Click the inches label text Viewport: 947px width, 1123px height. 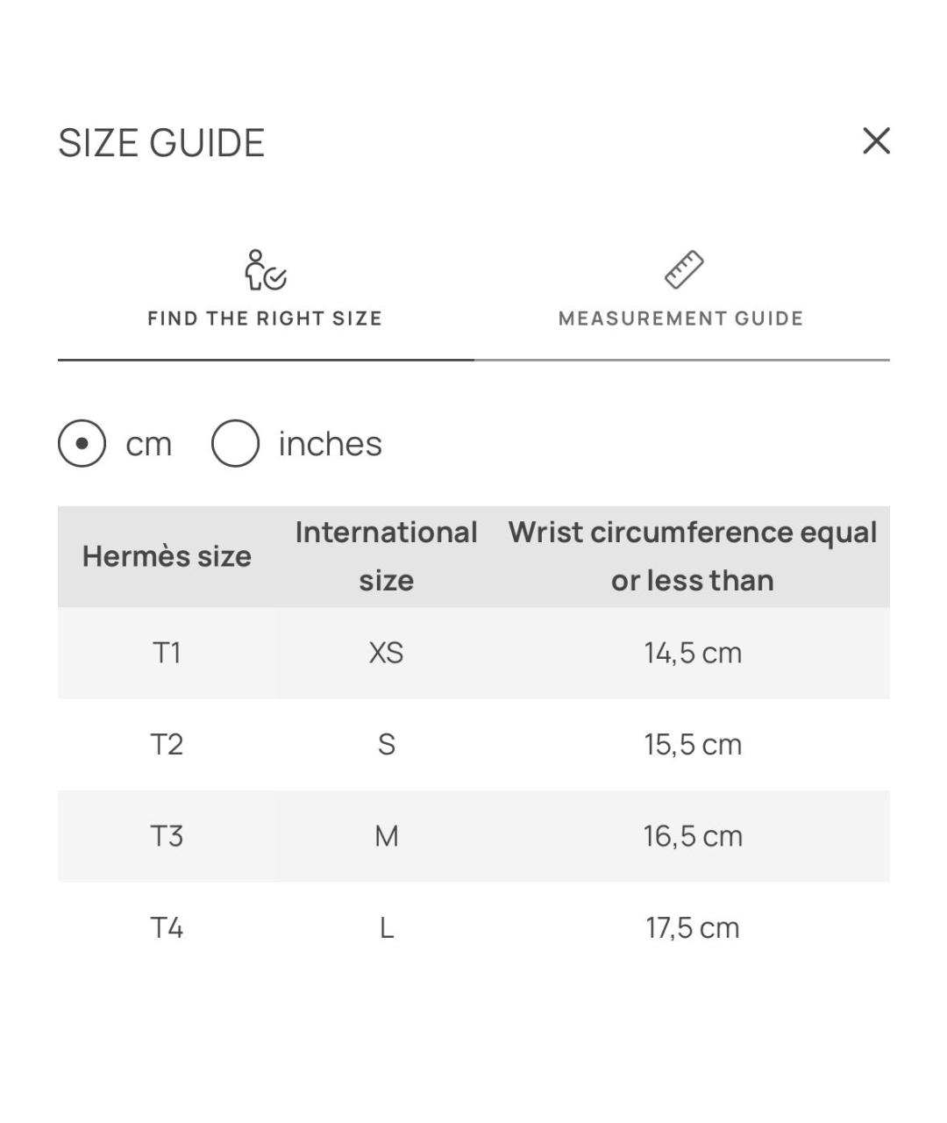[x=330, y=444]
